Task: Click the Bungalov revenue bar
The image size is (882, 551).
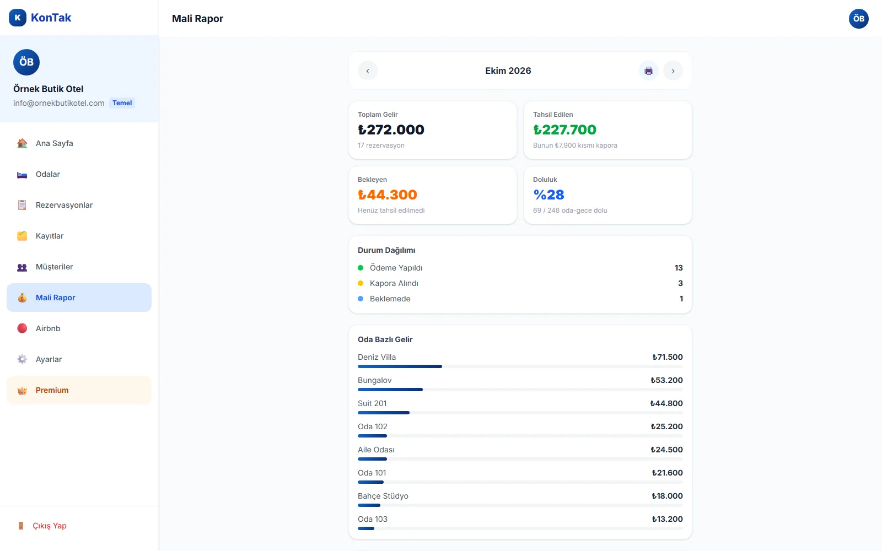Action: coord(520,390)
